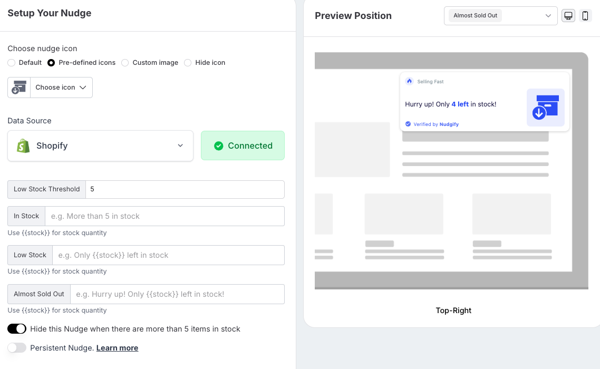Click the Connected status button
Screen dimensions: 600x369
[x=243, y=146]
